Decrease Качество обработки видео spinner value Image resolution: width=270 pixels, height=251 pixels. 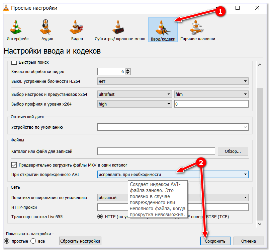click(127, 73)
